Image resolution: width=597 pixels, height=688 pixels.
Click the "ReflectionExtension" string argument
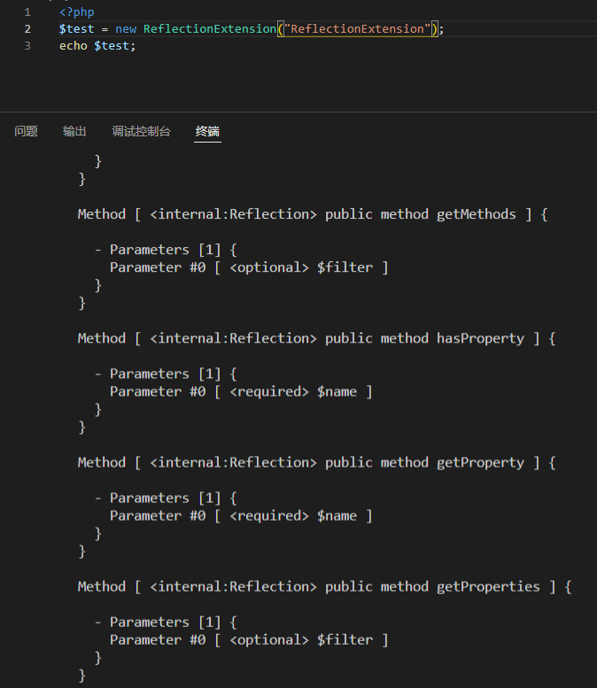tap(357, 29)
